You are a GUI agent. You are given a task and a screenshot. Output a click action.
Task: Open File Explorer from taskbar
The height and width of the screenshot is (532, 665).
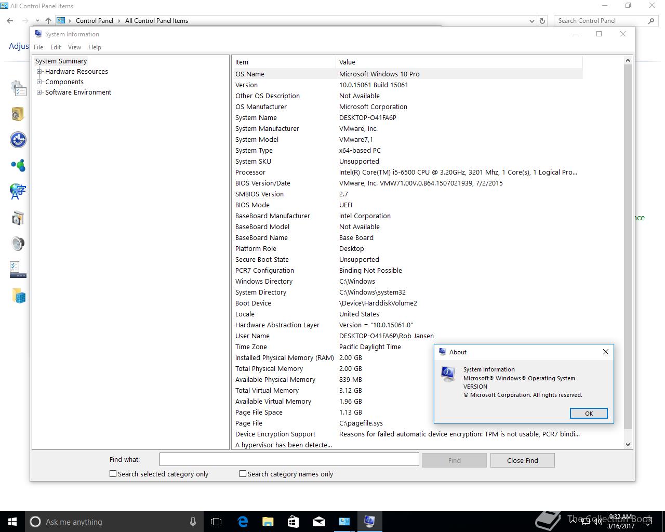(268, 522)
